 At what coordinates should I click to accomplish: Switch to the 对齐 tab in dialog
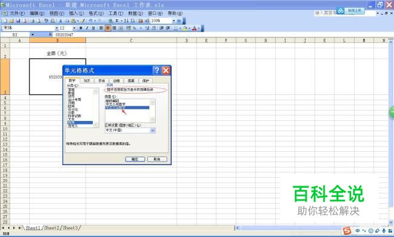pyautogui.click(x=87, y=80)
